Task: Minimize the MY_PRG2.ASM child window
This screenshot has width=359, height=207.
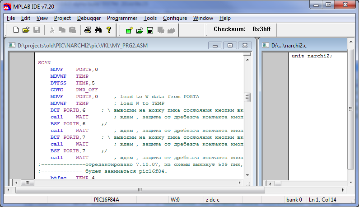Action: pos(215,45)
